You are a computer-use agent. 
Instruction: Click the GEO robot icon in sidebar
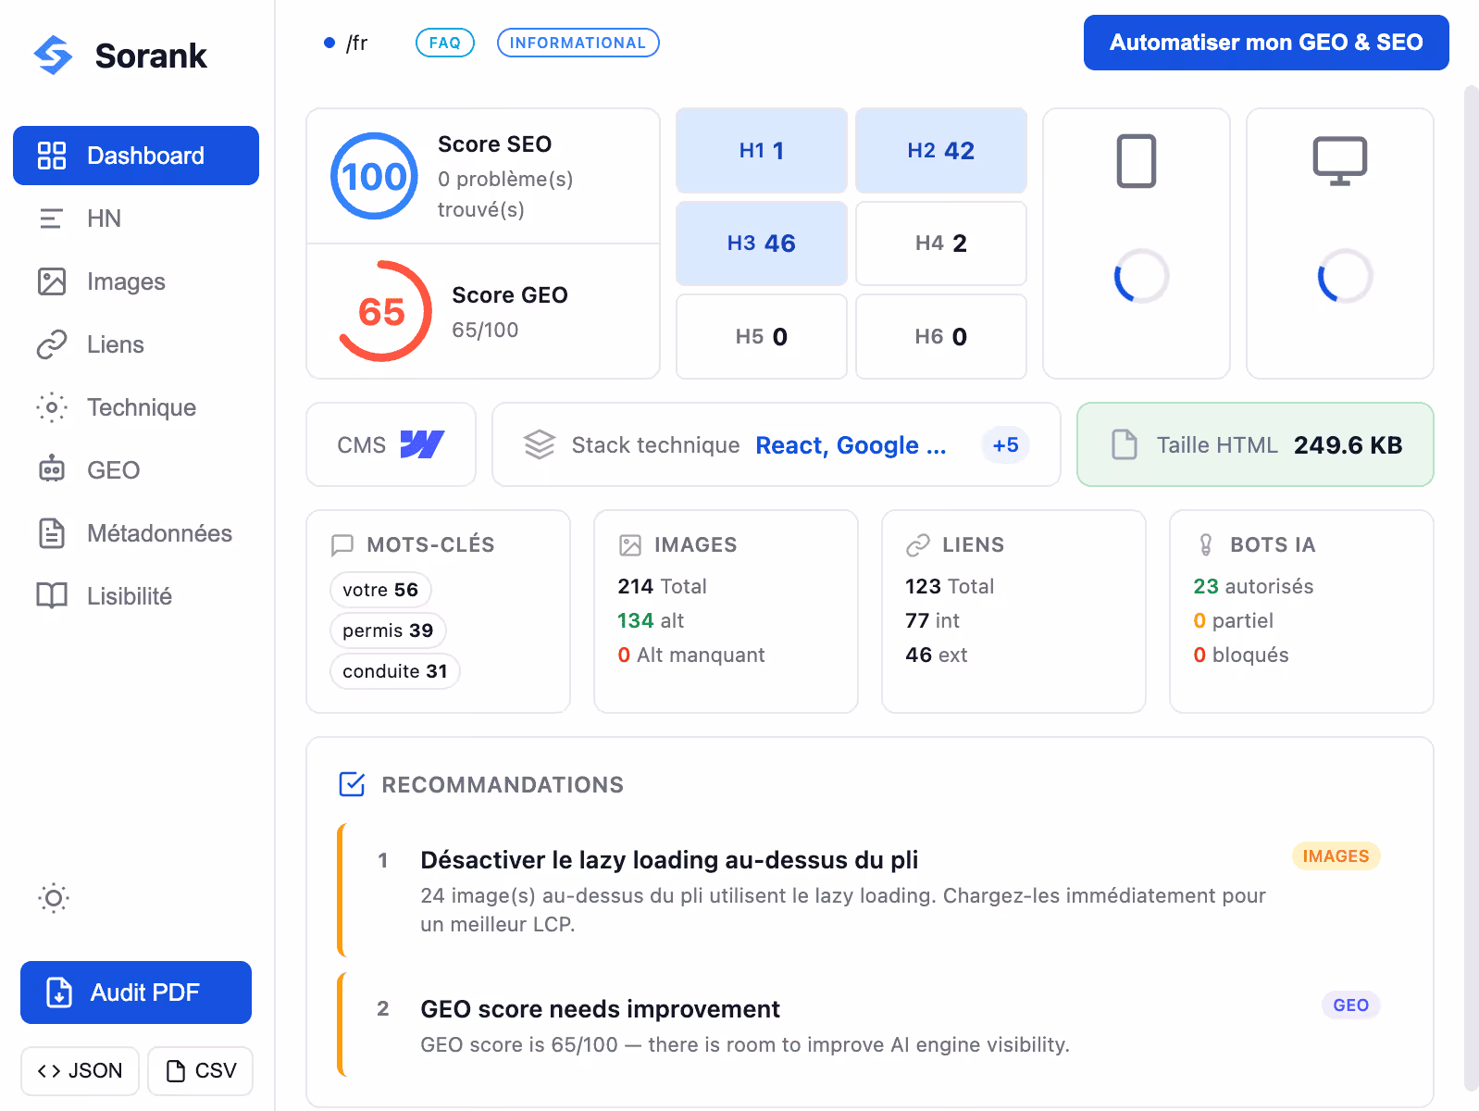pyautogui.click(x=52, y=470)
